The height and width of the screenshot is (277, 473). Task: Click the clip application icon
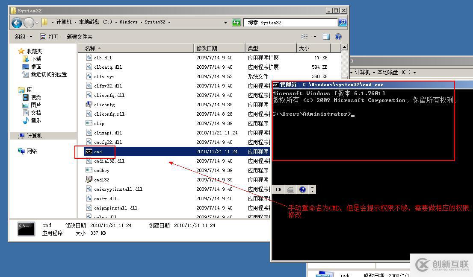tap(89, 123)
